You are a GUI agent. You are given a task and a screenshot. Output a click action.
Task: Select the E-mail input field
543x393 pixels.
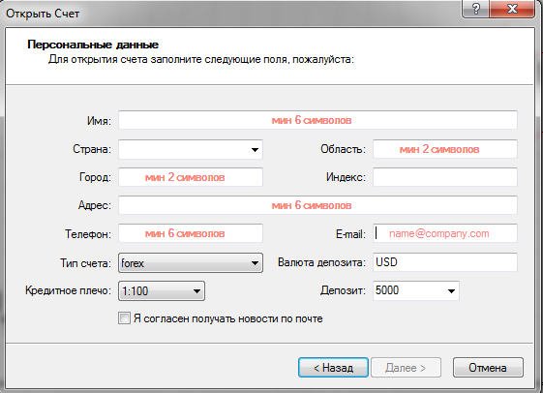point(445,233)
